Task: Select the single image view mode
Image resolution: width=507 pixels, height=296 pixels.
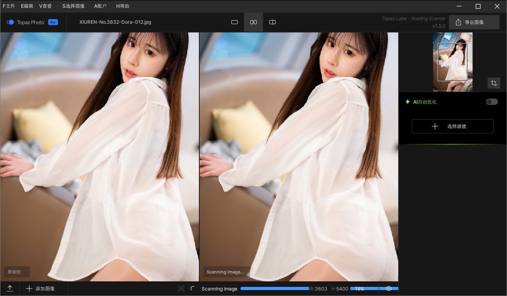Action: 235,22
